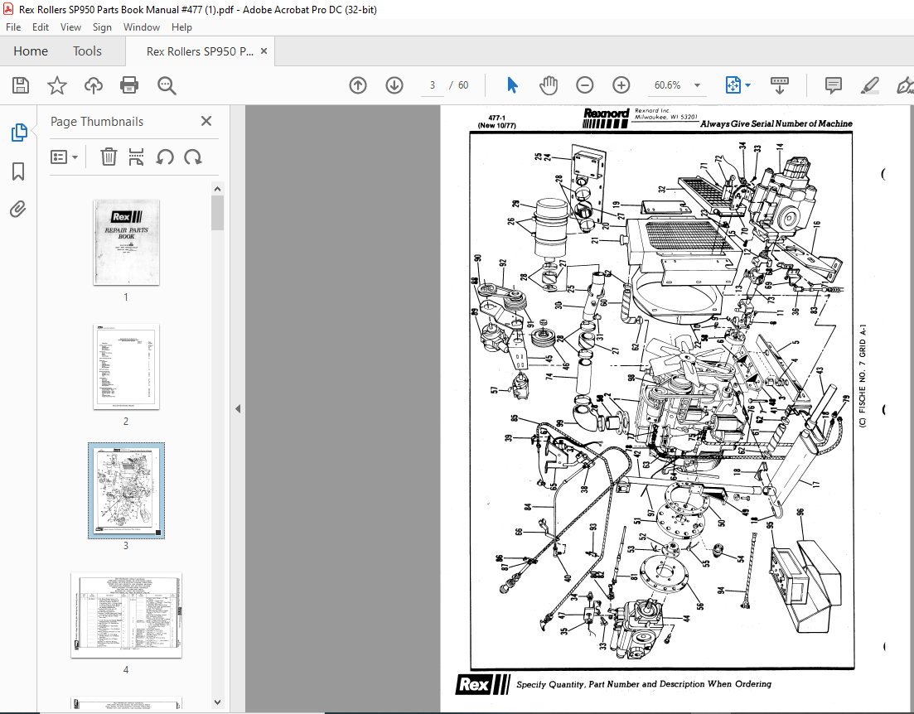
Task: Go to next page with down arrow
Action: (394, 85)
